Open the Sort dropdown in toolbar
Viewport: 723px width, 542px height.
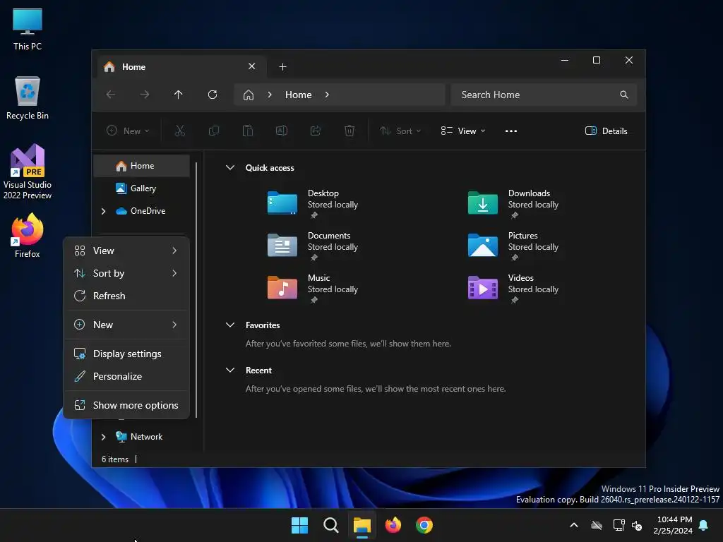(400, 131)
